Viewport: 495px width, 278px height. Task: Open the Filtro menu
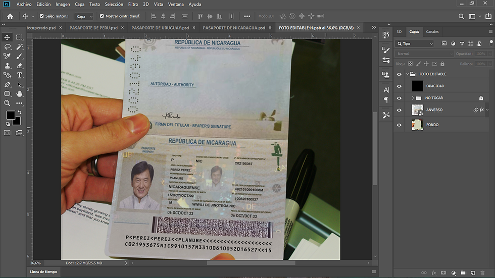coord(133,4)
